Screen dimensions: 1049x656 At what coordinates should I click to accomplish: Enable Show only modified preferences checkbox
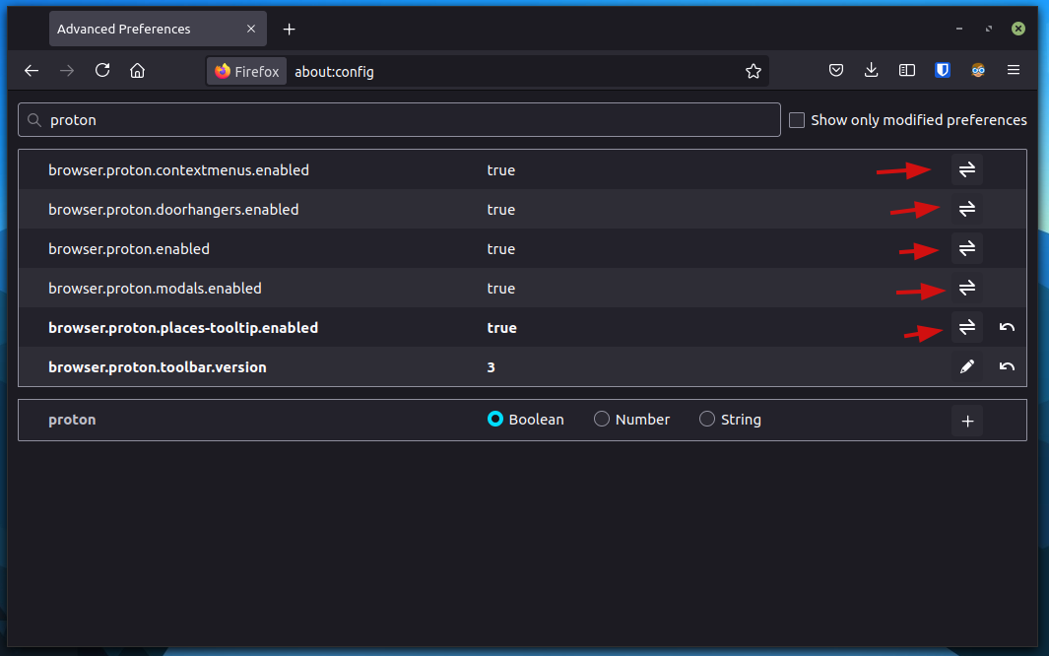click(x=797, y=120)
